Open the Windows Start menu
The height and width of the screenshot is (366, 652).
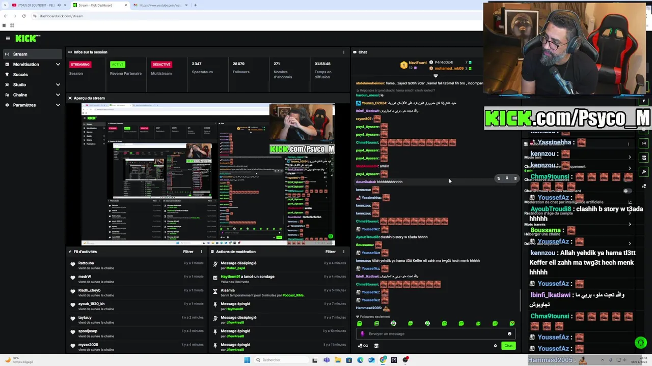[x=247, y=360]
